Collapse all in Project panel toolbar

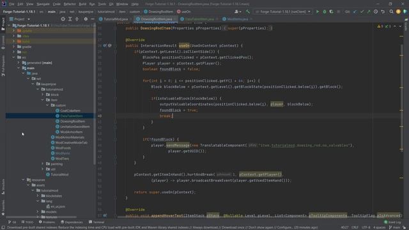(77, 19)
